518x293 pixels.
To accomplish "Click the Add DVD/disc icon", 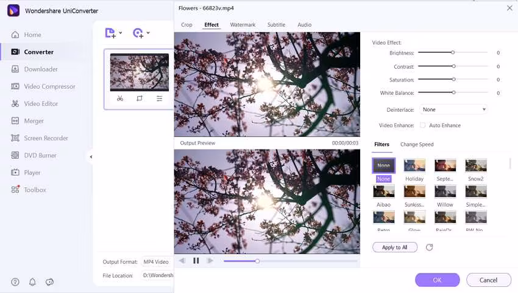I will tap(138, 33).
